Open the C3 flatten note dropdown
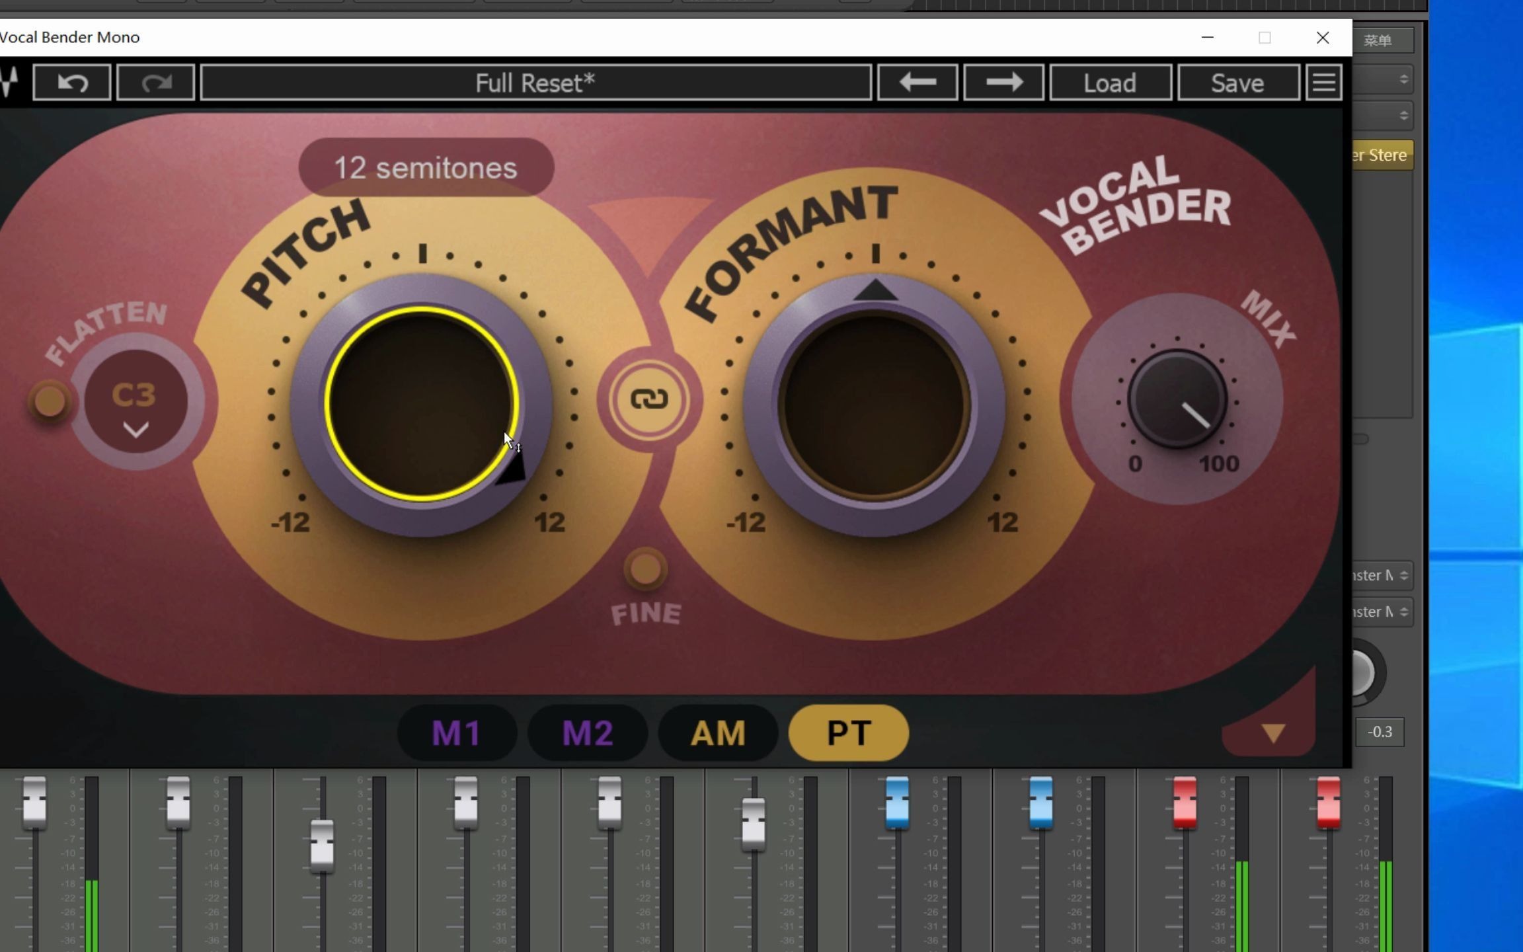The image size is (1523, 952). click(x=136, y=402)
